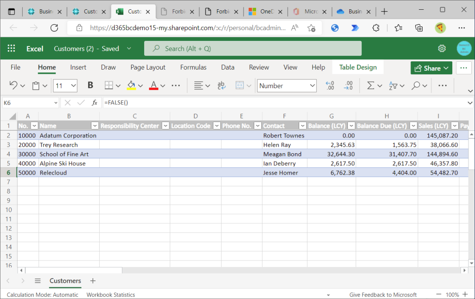The image size is (475, 299).
Task: Zoom out with the minus button
Action: [439, 294]
